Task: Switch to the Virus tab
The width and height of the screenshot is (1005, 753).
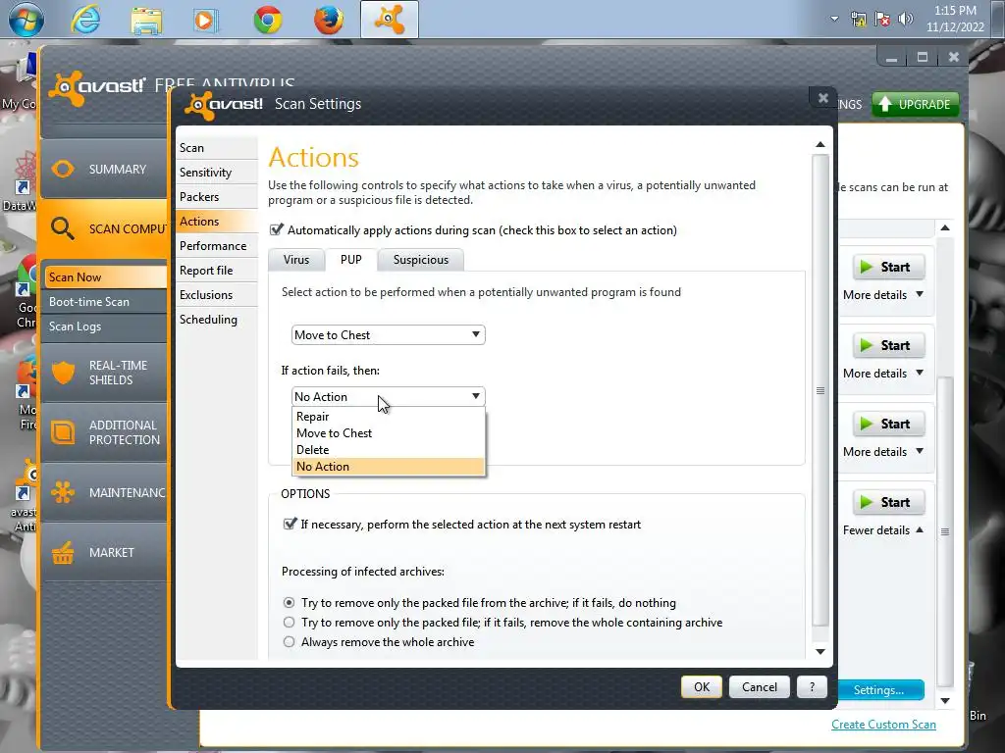Action: [x=296, y=259]
